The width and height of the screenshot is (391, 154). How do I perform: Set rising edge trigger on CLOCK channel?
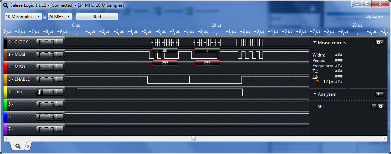pyautogui.click(x=40, y=42)
